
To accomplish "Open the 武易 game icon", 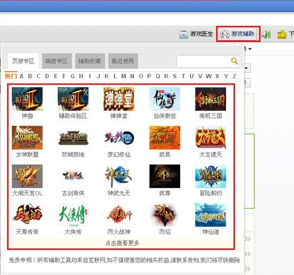I will (x=165, y=138).
